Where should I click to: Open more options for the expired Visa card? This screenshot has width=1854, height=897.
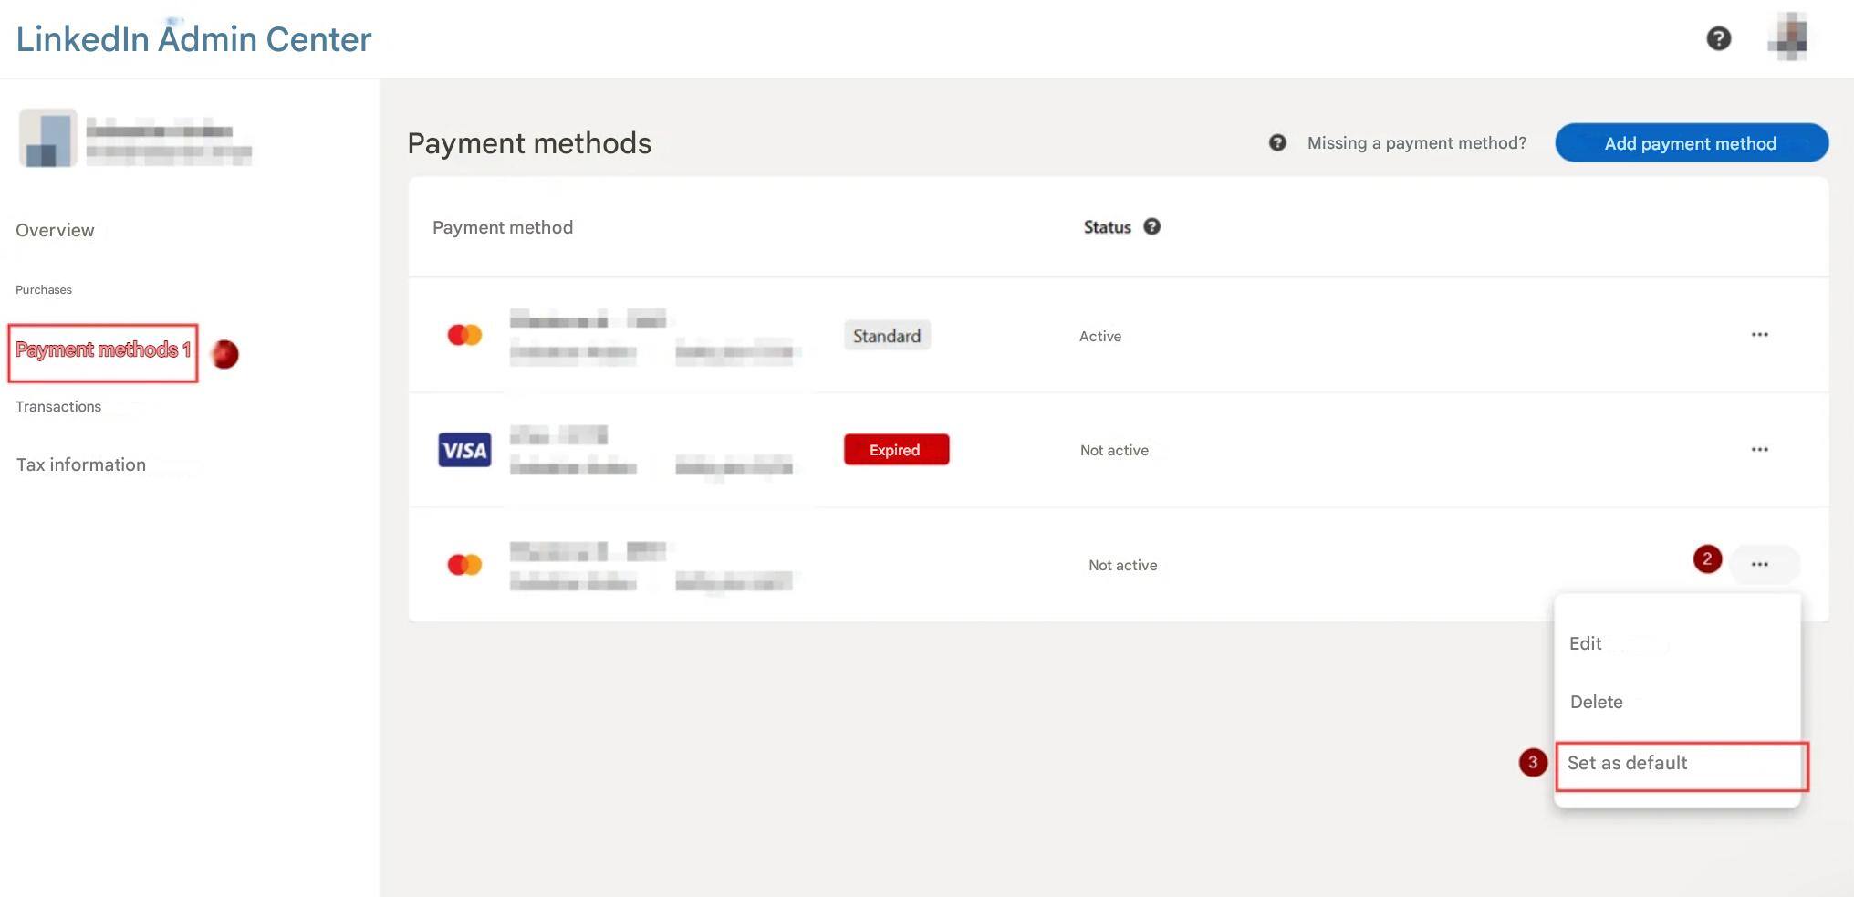point(1759,450)
